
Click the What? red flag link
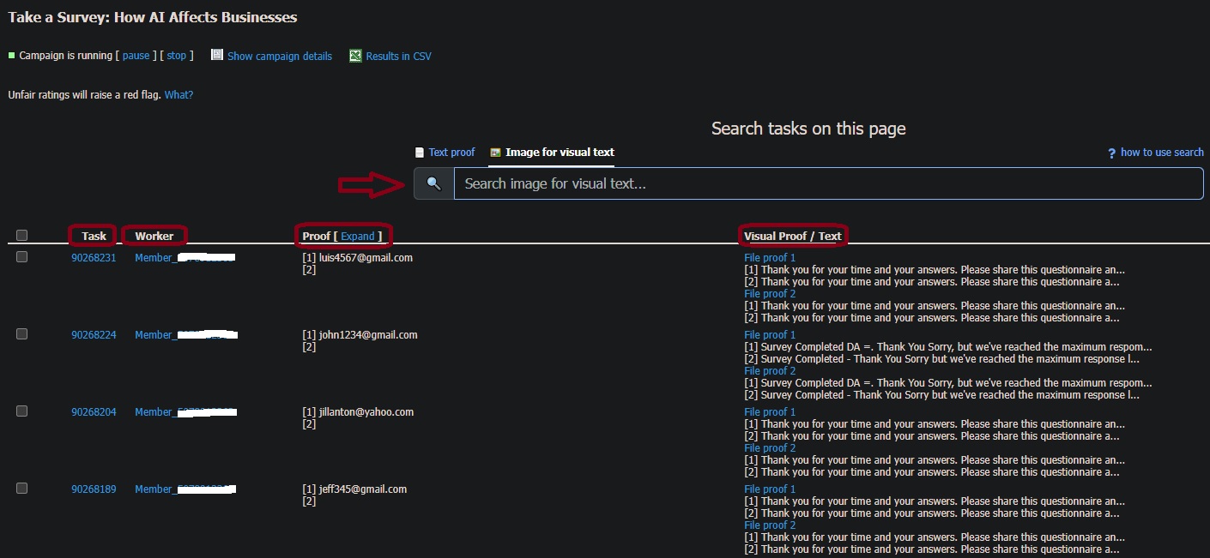[178, 95]
